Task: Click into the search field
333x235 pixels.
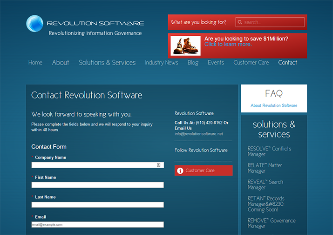Action: click(270, 22)
